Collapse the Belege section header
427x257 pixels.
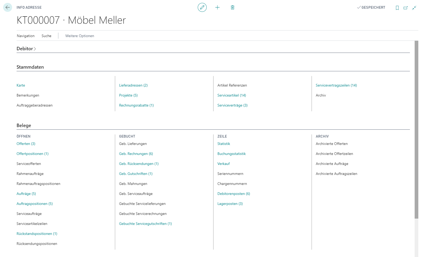point(24,125)
